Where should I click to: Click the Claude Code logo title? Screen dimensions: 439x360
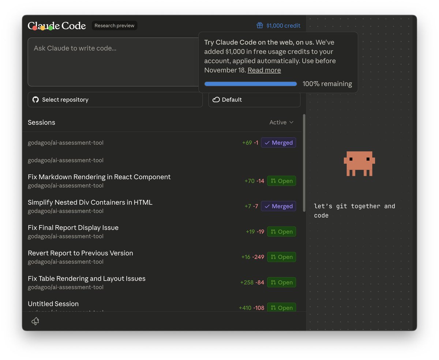point(57,26)
